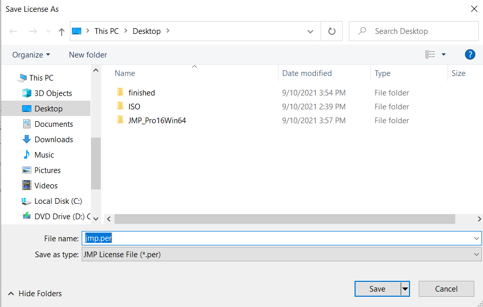The height and width of the screenshot is (307, 483).
Task: Click the DVD Drive disc icon
Action: click(27, 216)
